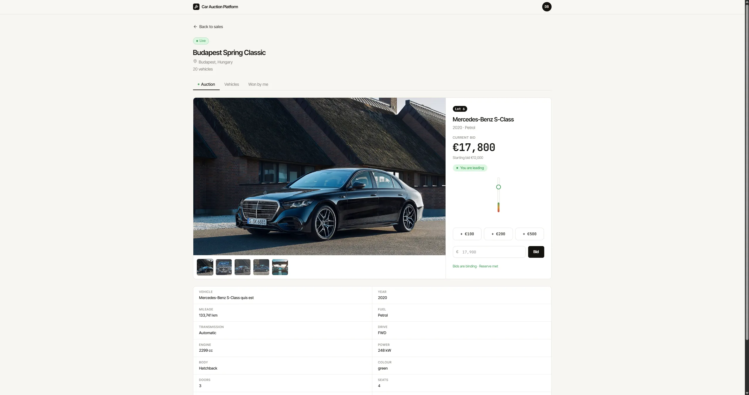Click the Mercedes-Benz S-Class lot title
This screenshot has width=749, height=395.
[x=483, y=119]
